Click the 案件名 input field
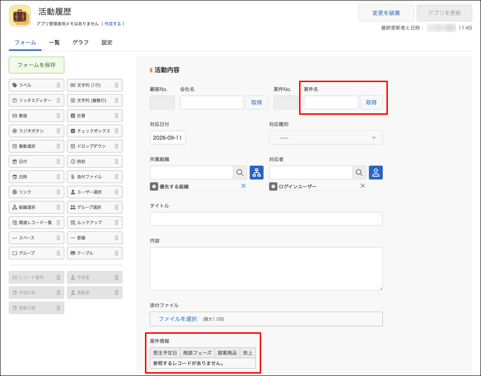This screenshot has width=481, height=376. click(331, 102)
